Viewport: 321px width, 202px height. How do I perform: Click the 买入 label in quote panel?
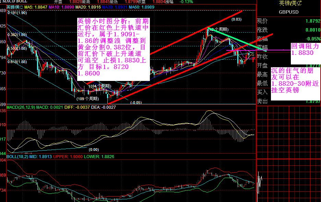[262, 92]
